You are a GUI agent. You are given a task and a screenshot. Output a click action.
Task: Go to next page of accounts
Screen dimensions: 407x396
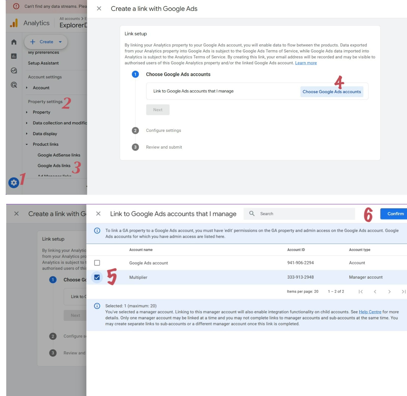tap(389, 292)
